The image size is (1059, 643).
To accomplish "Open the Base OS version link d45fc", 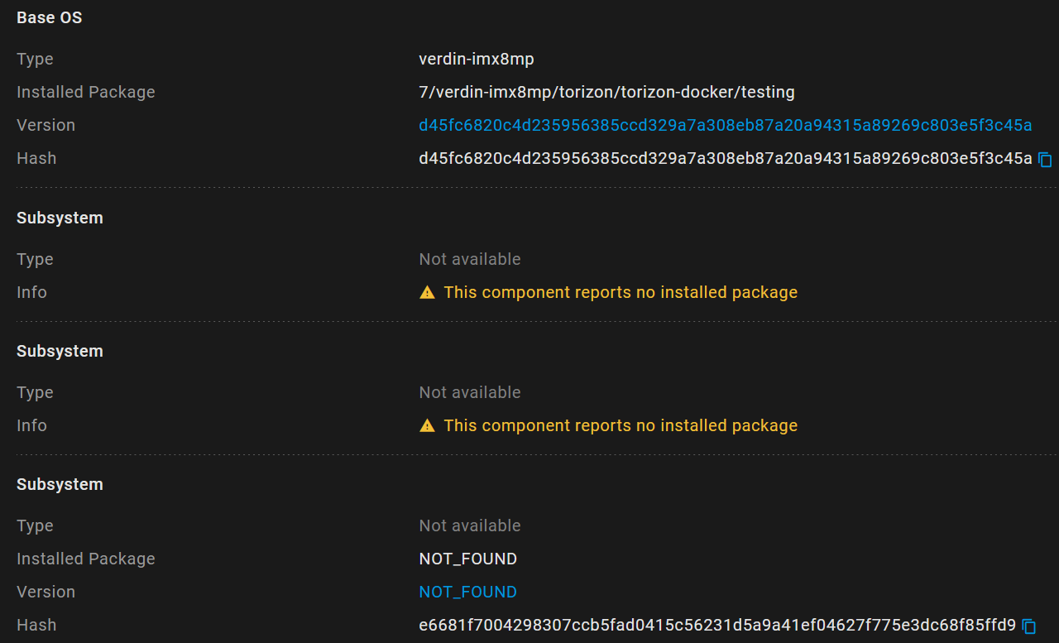I will click(725, 125).
